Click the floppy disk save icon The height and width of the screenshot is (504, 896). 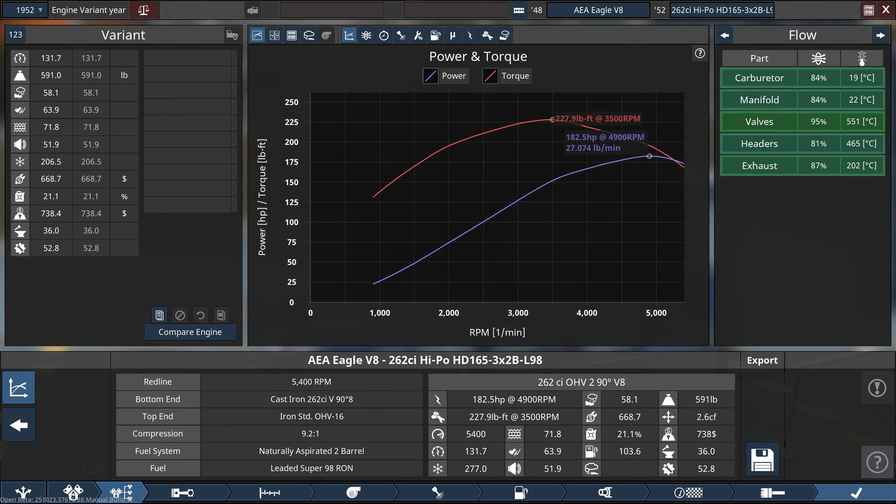pyautogui.click(x=762, y=460)
